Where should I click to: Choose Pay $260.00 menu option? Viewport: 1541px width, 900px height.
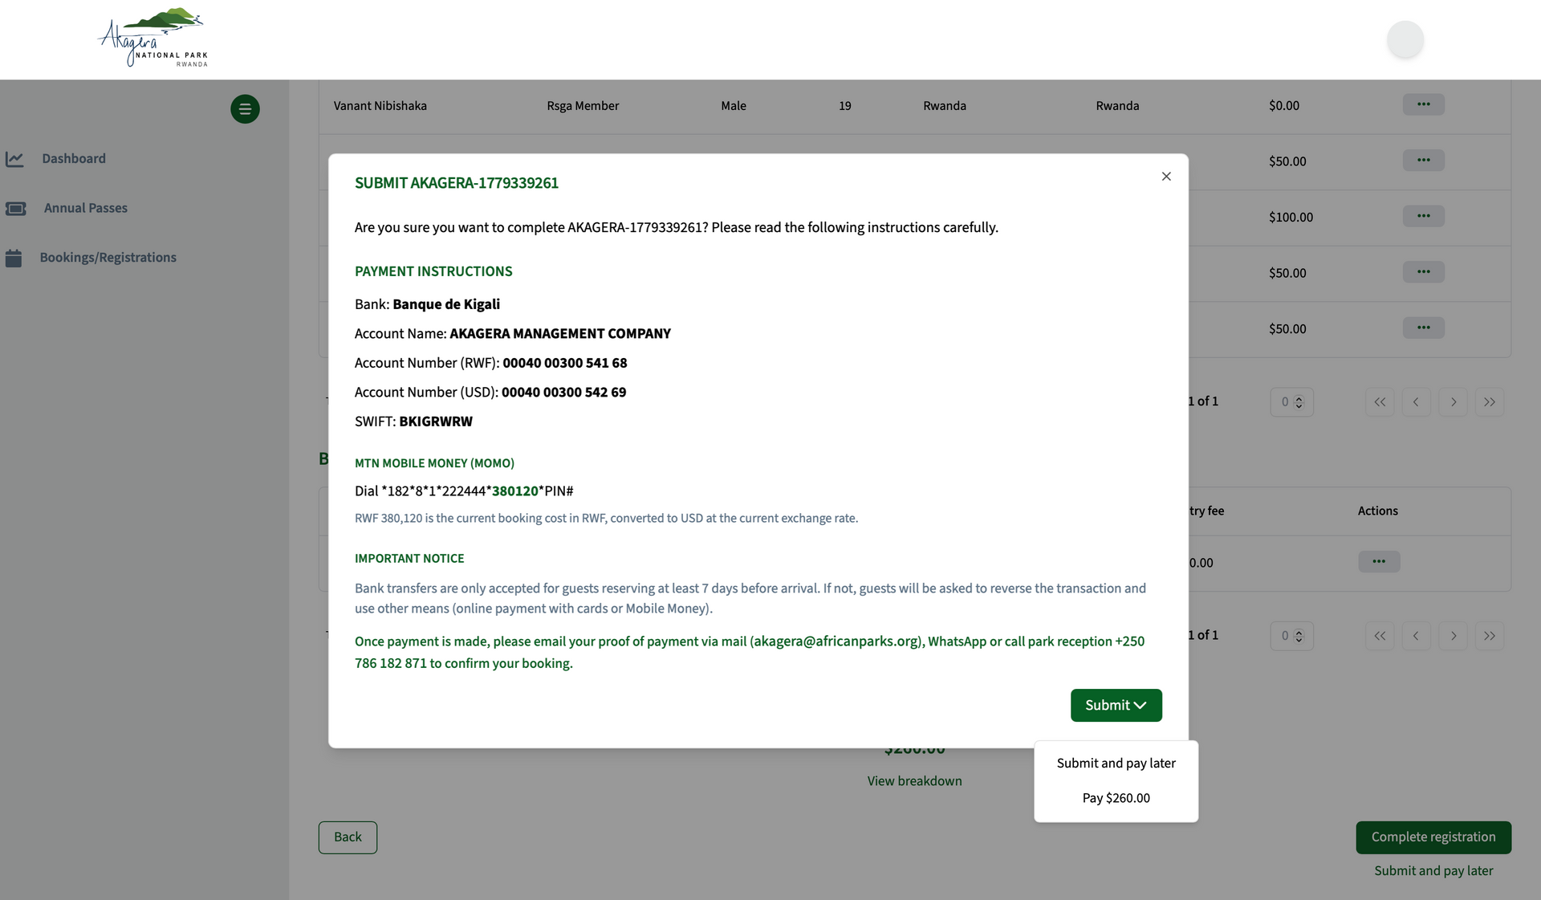[x=1116, y=798]
